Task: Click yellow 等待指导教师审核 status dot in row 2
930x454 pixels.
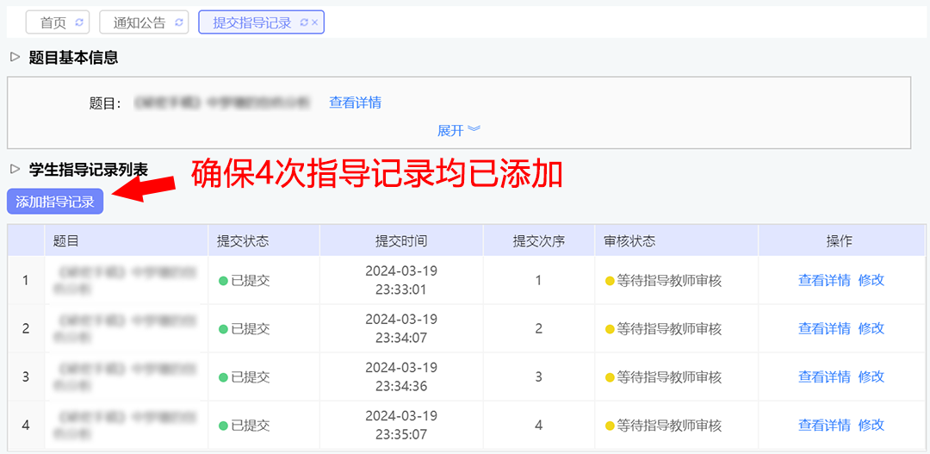Action: 610,329
